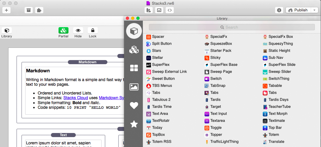Select the SpecialFx Box stack

click(278, 37)
